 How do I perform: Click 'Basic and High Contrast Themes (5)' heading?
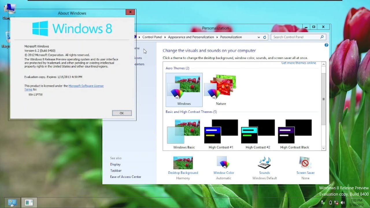[x=191, y=112]
